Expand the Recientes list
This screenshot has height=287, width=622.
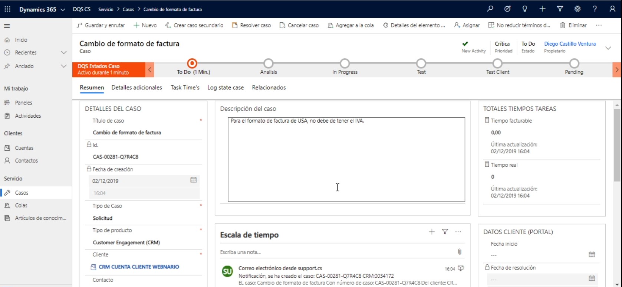[x=63, y=53]
